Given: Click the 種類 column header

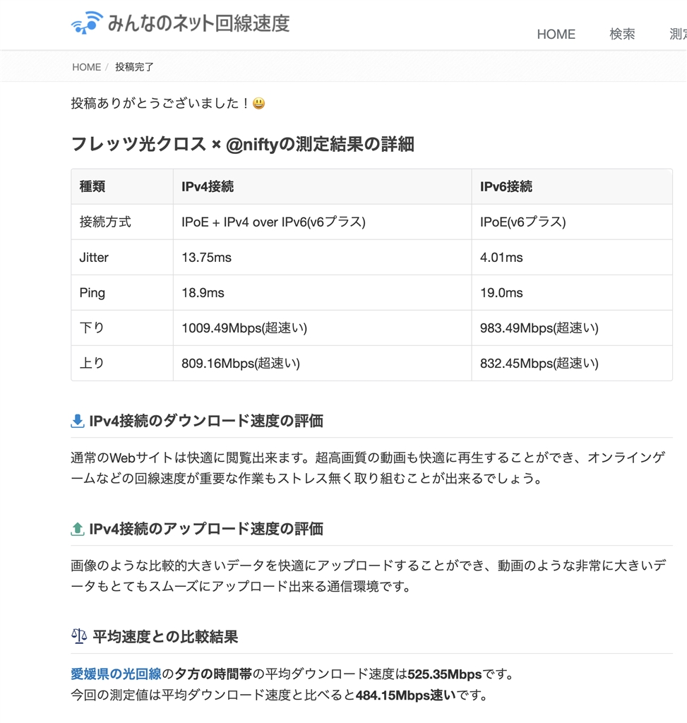Looking at the screenshot, I should pyautogui.click(x=92, y=186).
